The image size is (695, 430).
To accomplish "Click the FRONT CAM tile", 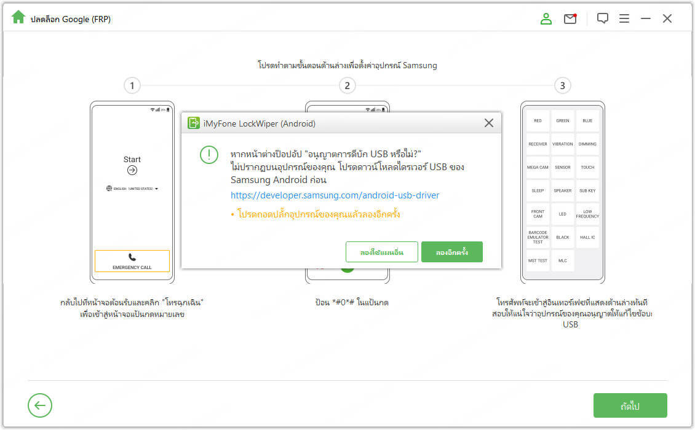I will coord(538,214).
